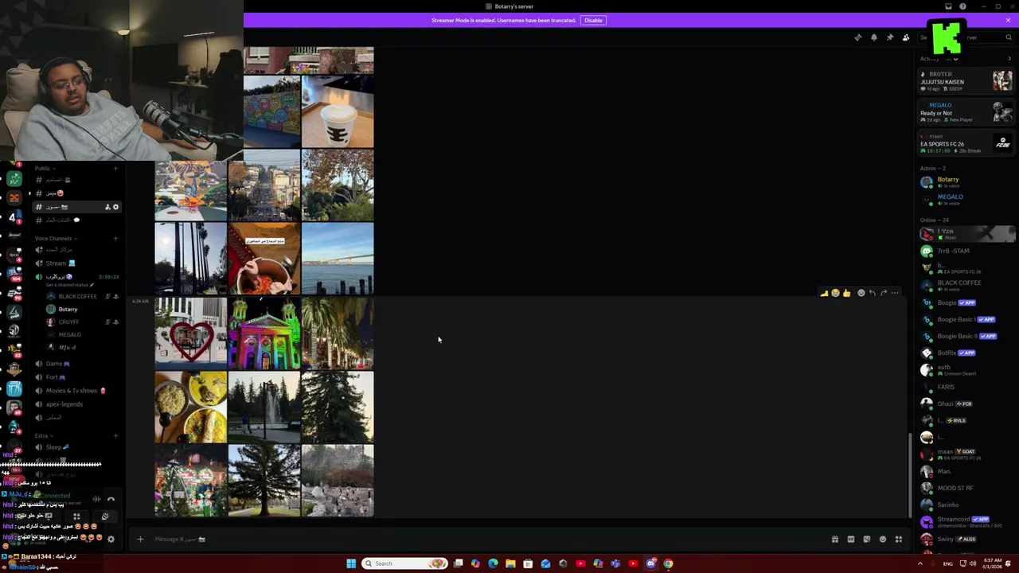
Task: Reply arrow icon on hovered message
Action: coord(872,293)
